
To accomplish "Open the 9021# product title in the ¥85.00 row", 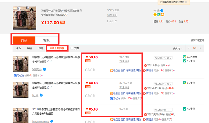I will tap(56, 112).
